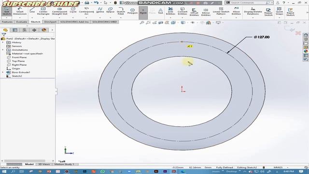The height and width of the screenshot is (174, 309).
Task: Toggle the Rapid Sketch tool
Action: coord(290,12)
